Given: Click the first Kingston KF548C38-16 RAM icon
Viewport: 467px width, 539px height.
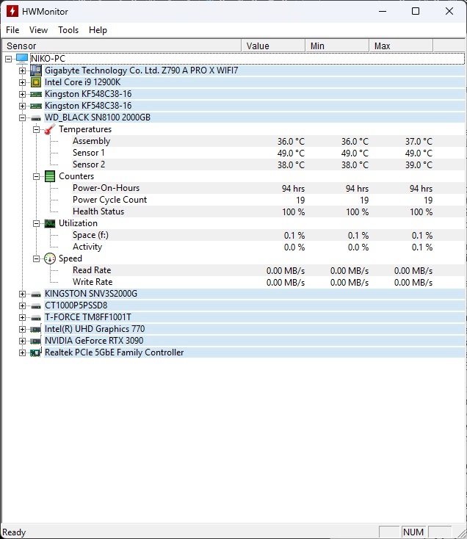Looking at the screenshot, I should pyautogui.click(x=36, y=94).
